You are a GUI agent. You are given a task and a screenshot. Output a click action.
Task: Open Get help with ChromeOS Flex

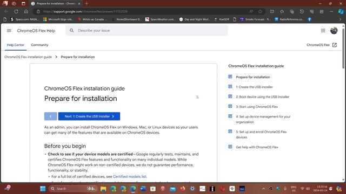click(x=257, y=147)
